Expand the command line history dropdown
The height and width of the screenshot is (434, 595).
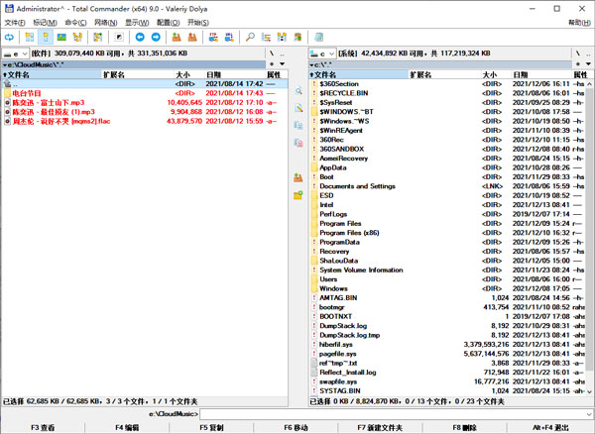(x=589, y=414)
